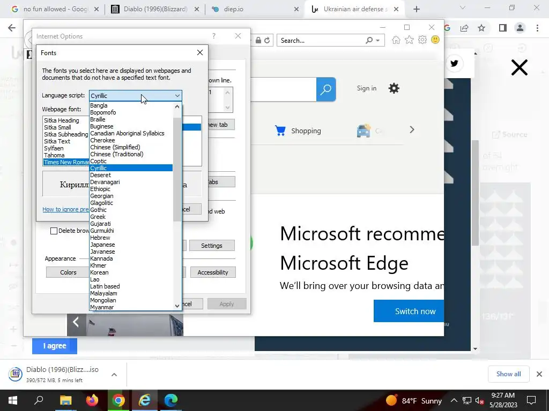This screenshot has height=411, width=549.
Task: Toggle Chrome's side panel icon
Action: tap(503, 28)
